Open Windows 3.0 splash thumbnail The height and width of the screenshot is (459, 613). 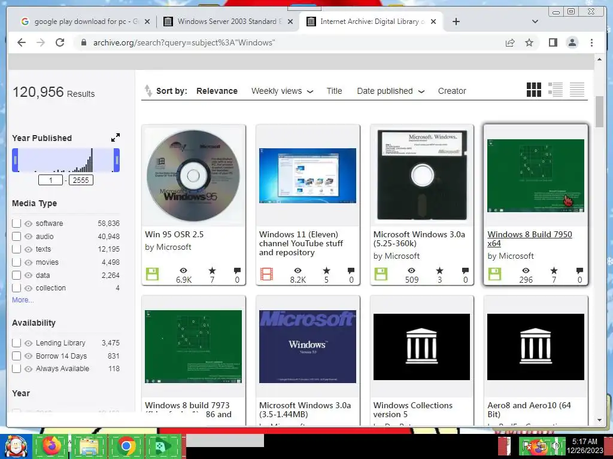pyautogui.click(x=307, y=347)
